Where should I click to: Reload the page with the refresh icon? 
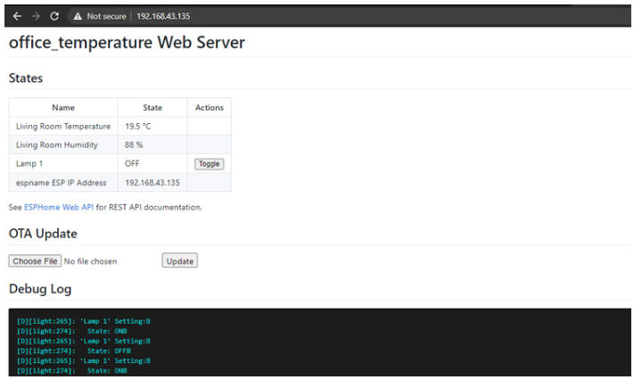click(x=54, y=16)
